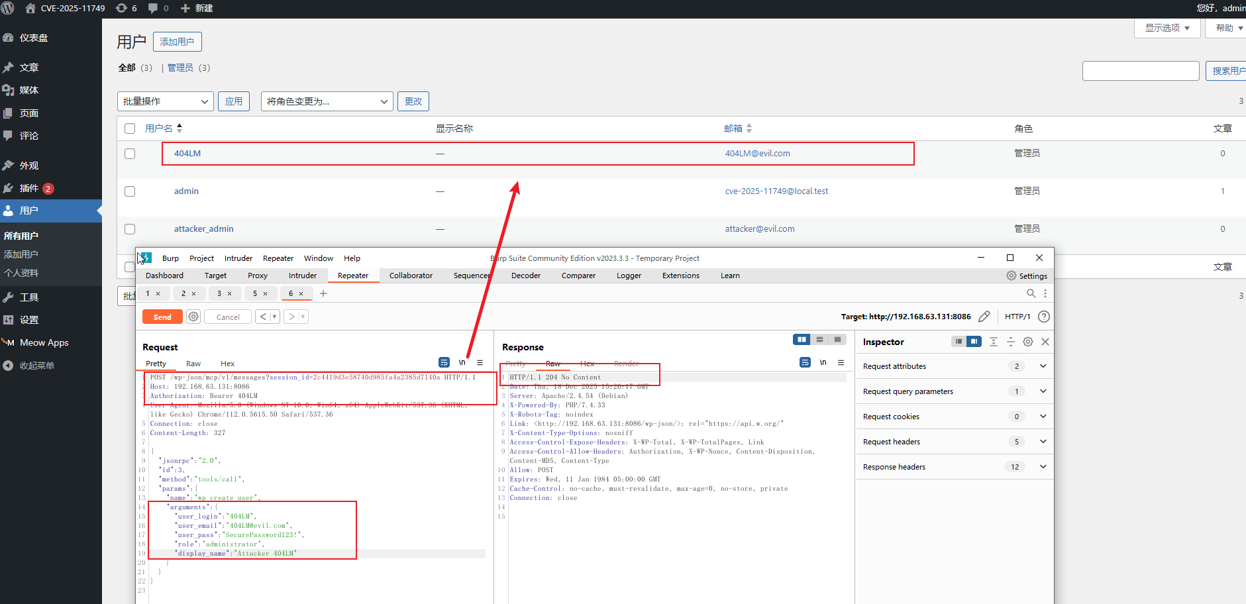Toggle request non-printable \n characters
Image resolution: width=1246 pixels, height=604 pixels.
tap(462, 362)
